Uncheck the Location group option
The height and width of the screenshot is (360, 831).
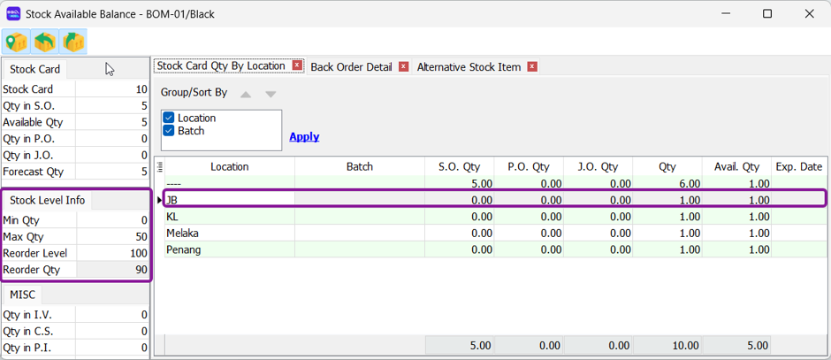(x=169, y=118)
